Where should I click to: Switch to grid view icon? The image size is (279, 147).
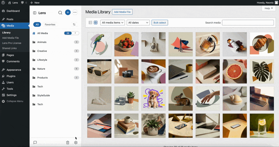point(96,22)
